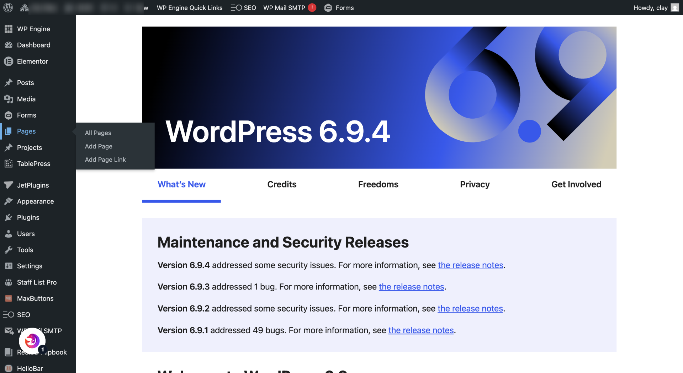
Task: Click the site home icon in admin bar
Action: click(x=24, y=7)
